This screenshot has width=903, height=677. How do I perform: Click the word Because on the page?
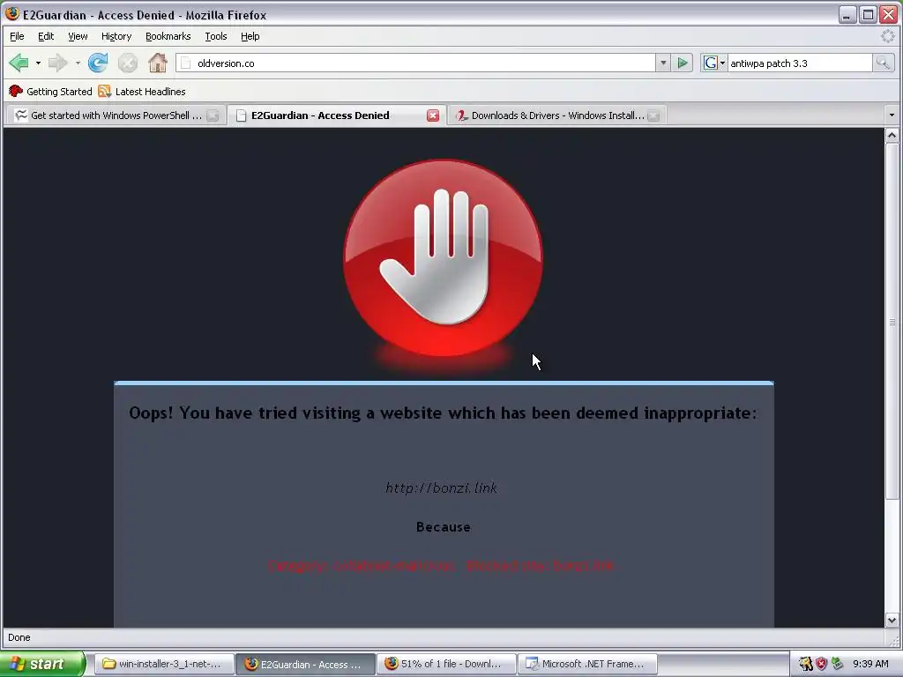pyautogui.click(x=443, y=527)
